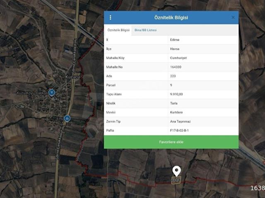The image size is (265, 198).
Task: Click the Edirne value in İl row
Action: point(175,40)
